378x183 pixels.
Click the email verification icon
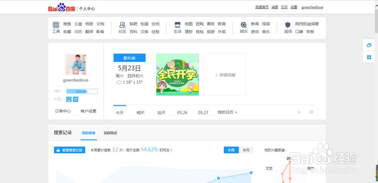click(x=76, y=99)
